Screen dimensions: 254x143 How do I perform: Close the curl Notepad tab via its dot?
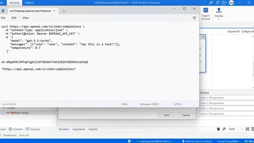(54, 11)
